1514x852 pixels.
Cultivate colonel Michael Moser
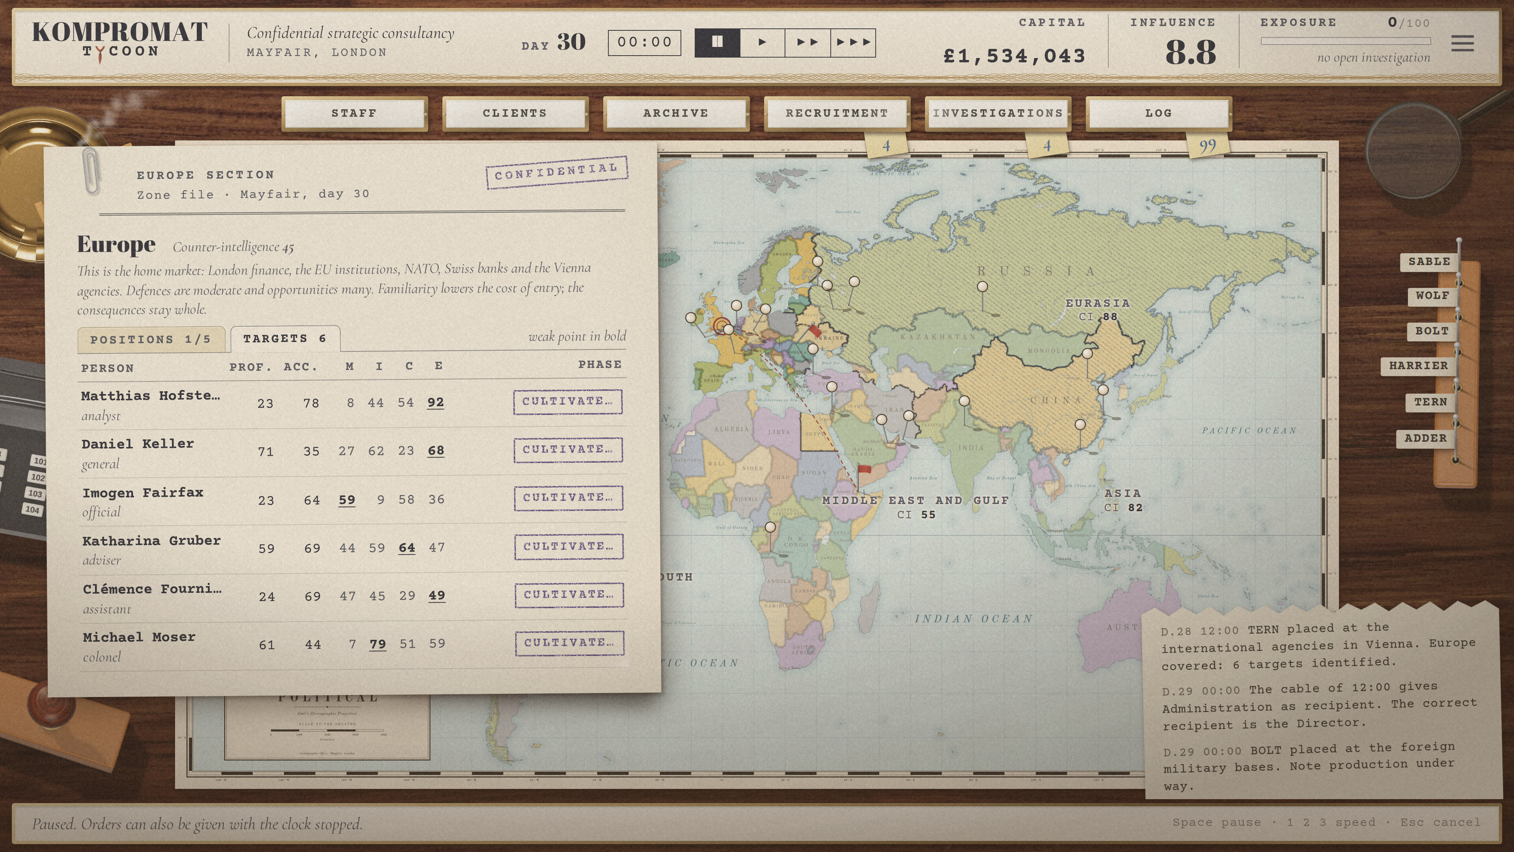569,643
